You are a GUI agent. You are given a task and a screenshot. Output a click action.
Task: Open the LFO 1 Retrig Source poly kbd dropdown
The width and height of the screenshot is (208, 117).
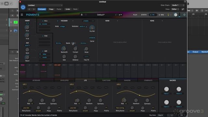(x=26, y=108)
